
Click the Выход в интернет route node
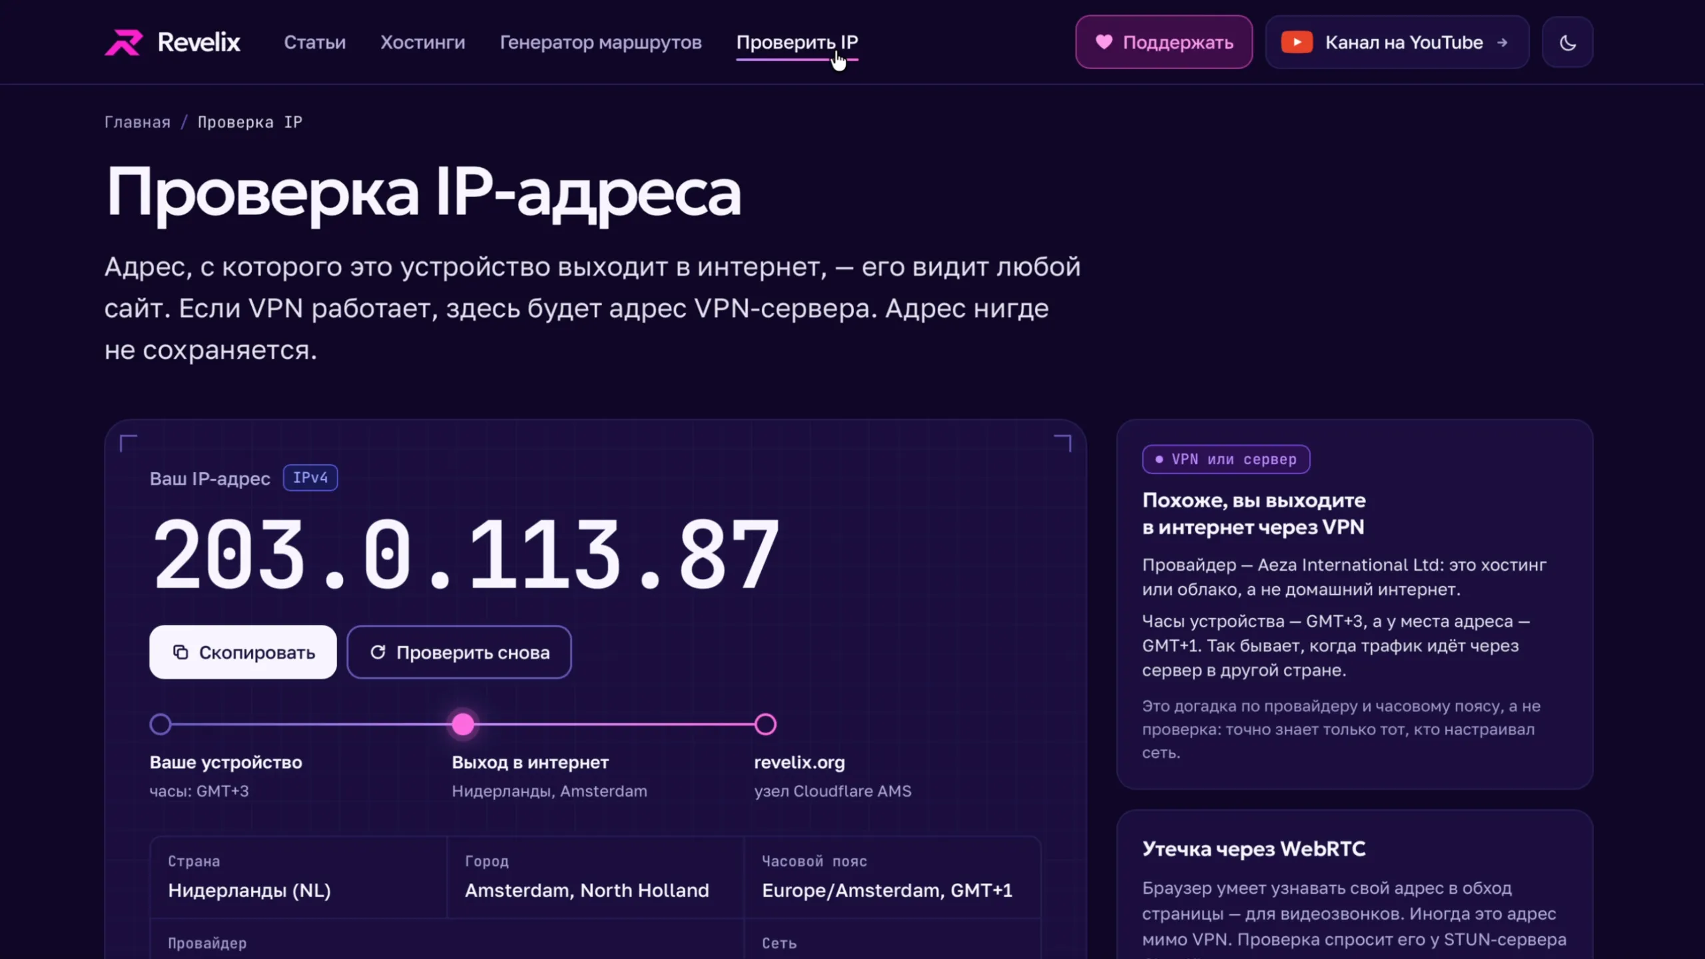tap(463, 724)
